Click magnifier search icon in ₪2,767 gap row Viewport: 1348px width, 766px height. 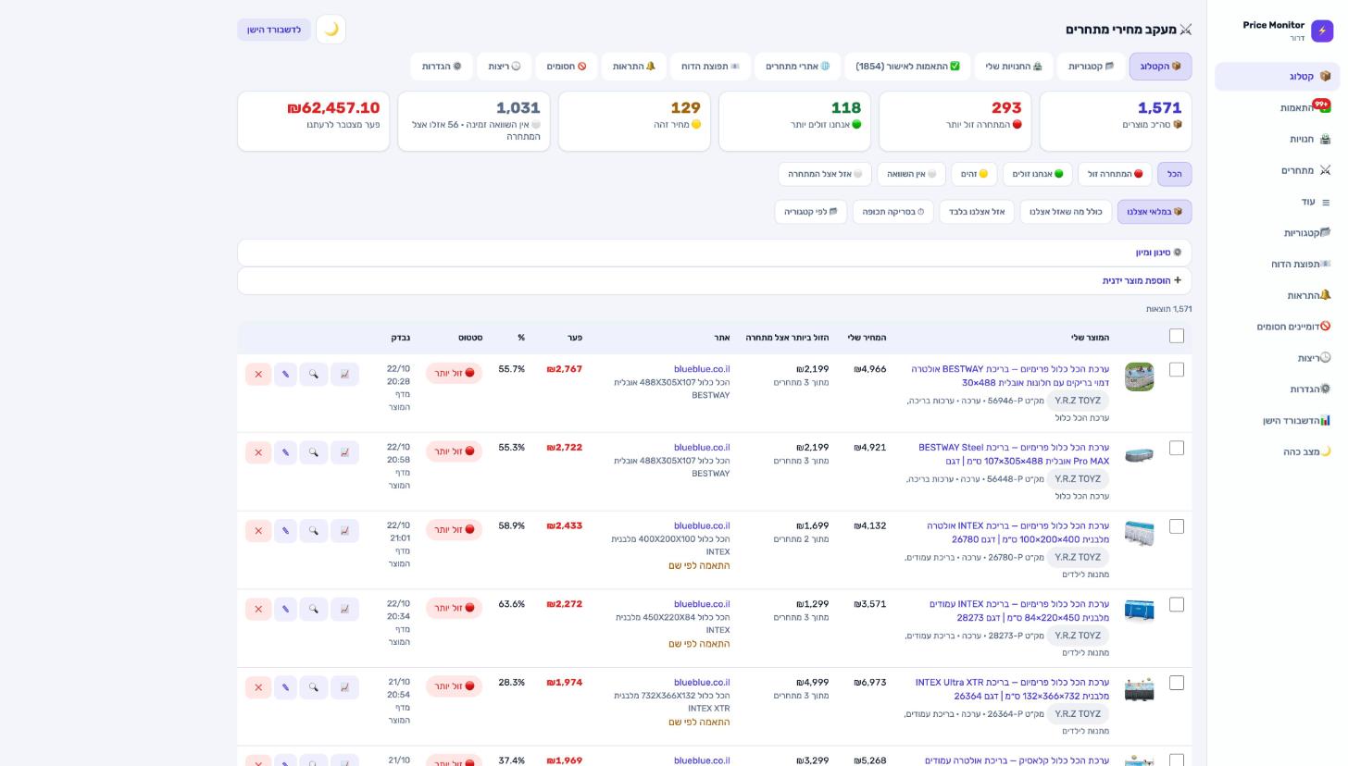tap(314, 375)
